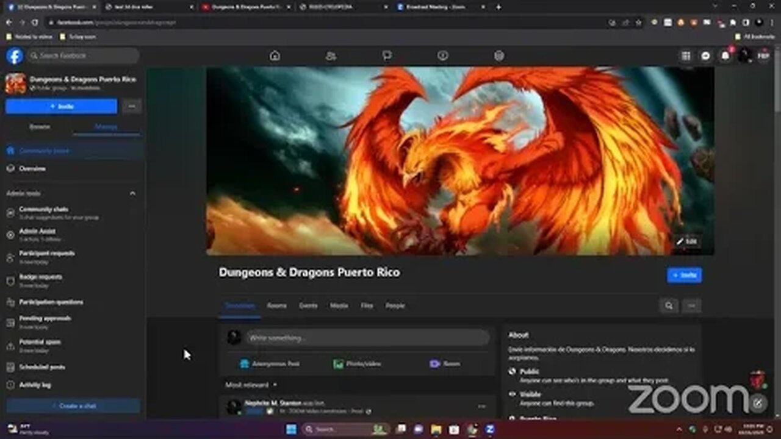Click the Anonymous Post icon
Screen dimensions: 781x439
pyautogui.click(x=245, y=363)
